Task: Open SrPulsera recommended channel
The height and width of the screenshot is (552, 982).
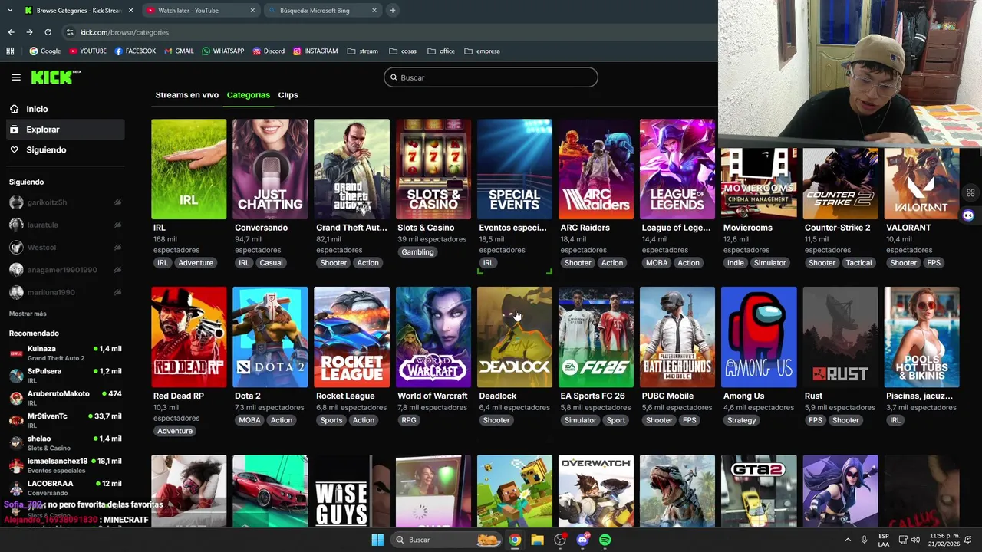Action: pos(66,376)
